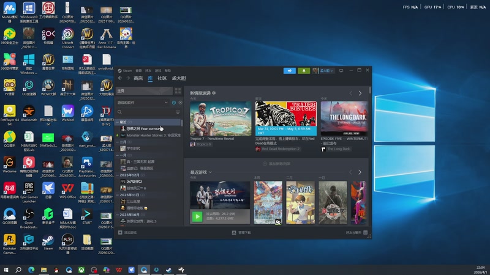Screen dimensions: 490x275
Task: Open the 最近游戏 shelf dropdown
Action: pyautogui.click(x=210, y=172)
